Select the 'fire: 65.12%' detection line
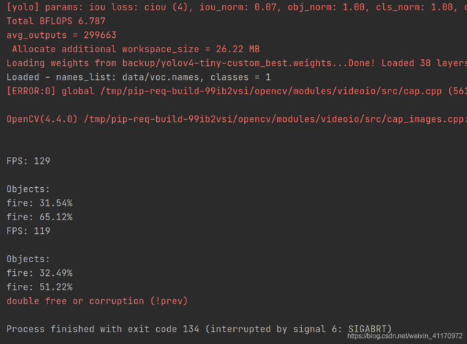Image resolution: width=467 pixels, height=344 pixels. (x=40, y=217)
